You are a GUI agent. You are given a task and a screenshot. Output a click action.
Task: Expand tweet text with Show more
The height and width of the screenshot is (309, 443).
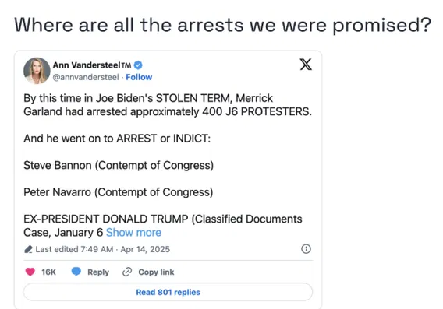pyautogui.click(x=133, y=233)
